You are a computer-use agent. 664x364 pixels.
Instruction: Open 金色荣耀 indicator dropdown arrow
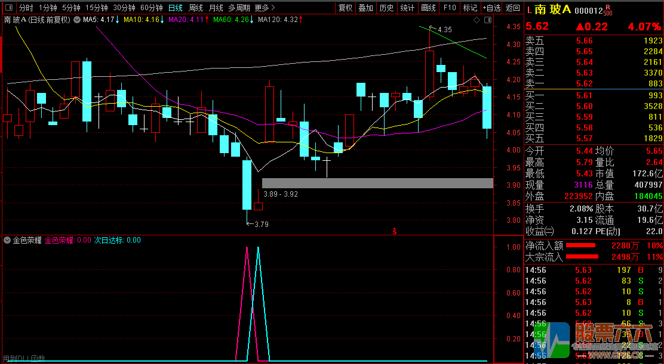pyautogui.click(x=7, y=240)
